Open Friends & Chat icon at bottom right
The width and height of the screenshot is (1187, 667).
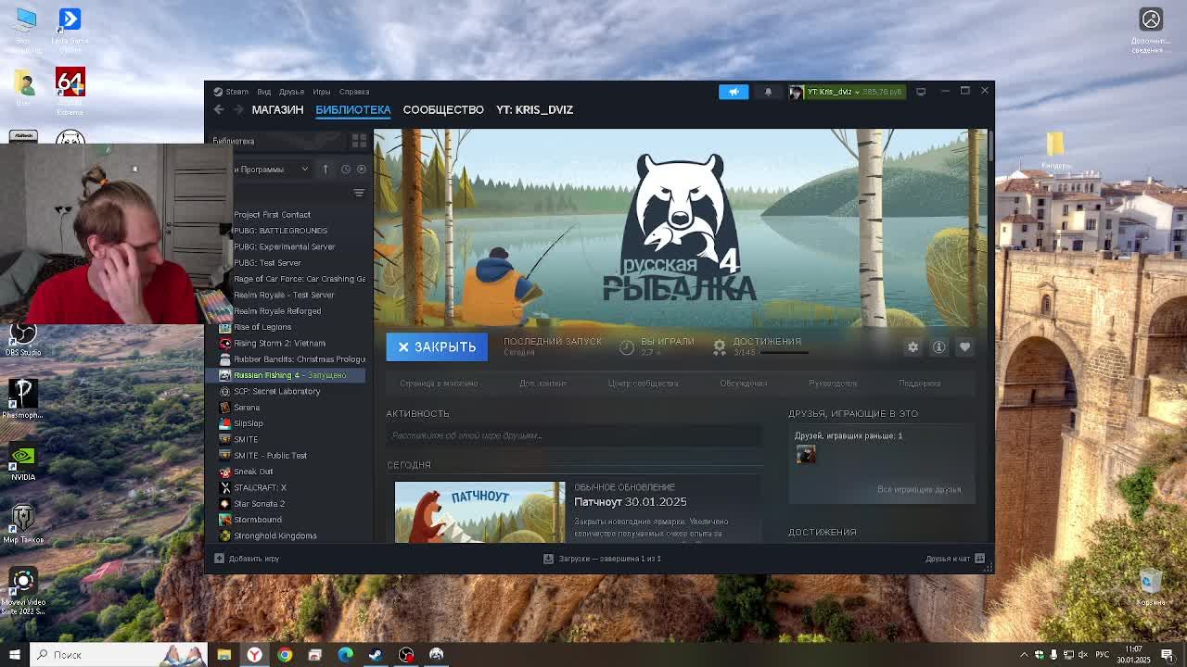pyautogui.click(x=979, y=559)
